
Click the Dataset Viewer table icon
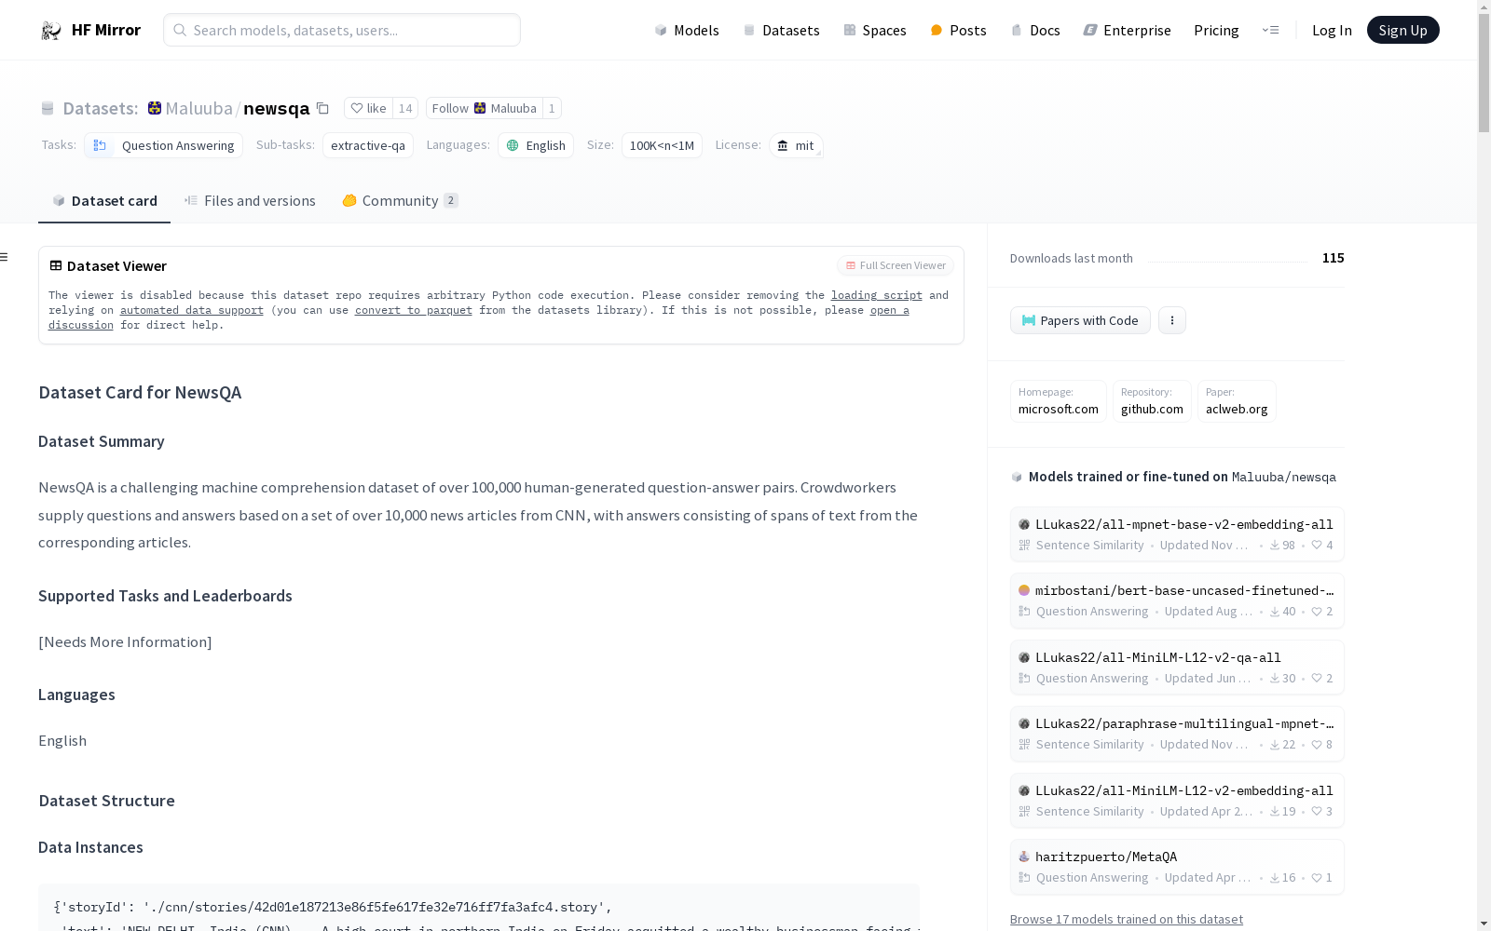coord(56,265)
